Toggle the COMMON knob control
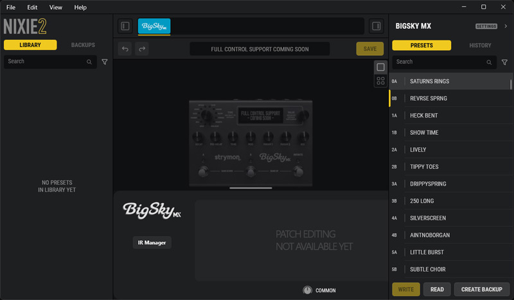This screenshot has height=300, width=514. click(x=307, y=290)
